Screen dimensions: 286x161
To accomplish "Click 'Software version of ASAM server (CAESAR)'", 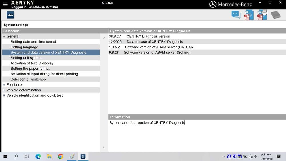I will 160,47.
